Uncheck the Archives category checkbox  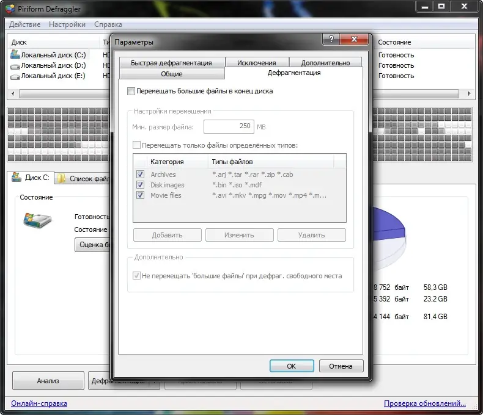point(140,175)
